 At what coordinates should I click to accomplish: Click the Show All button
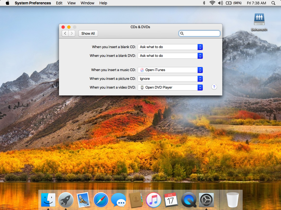pyautogui.click(x=88, y=33)
